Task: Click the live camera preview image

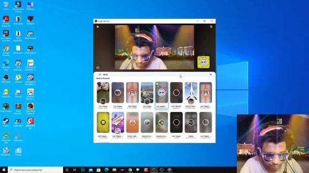Action: pos(154,47)
